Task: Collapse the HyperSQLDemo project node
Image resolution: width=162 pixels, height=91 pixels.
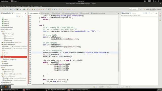Action: coord(1,30)
